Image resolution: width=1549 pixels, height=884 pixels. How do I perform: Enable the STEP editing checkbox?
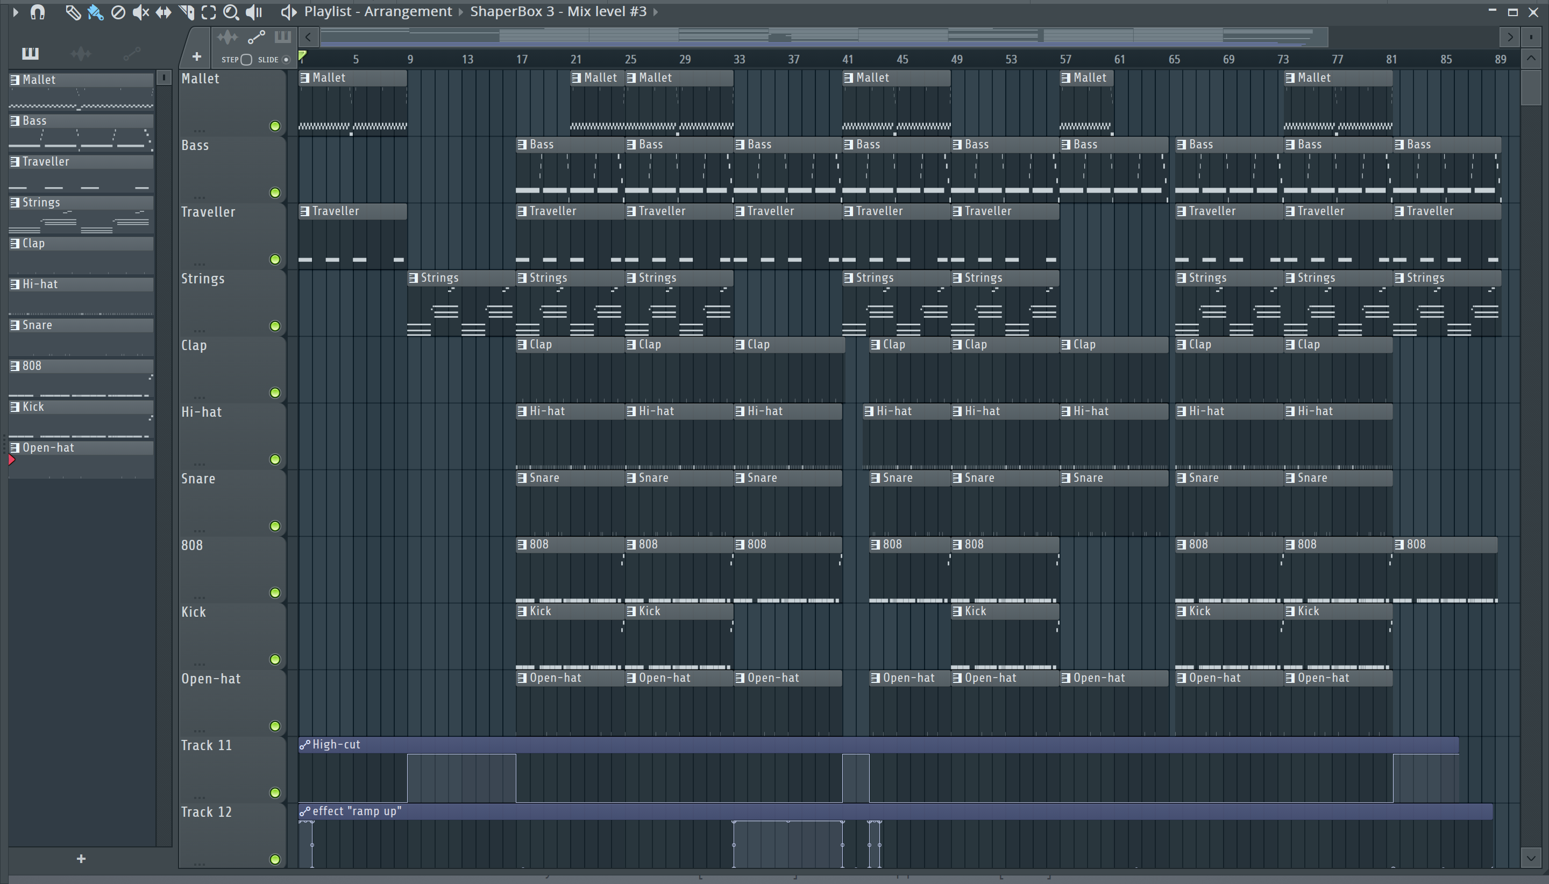click(246, 60)
